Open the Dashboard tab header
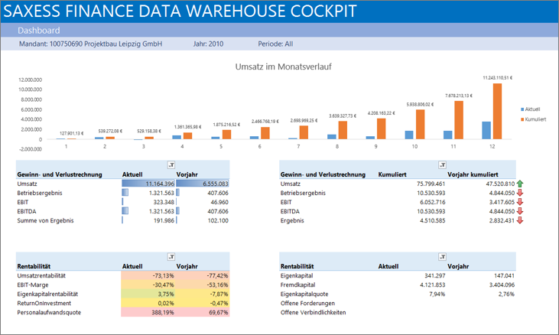The height and width of the screenshot is (335, 559). coord(39,31)
